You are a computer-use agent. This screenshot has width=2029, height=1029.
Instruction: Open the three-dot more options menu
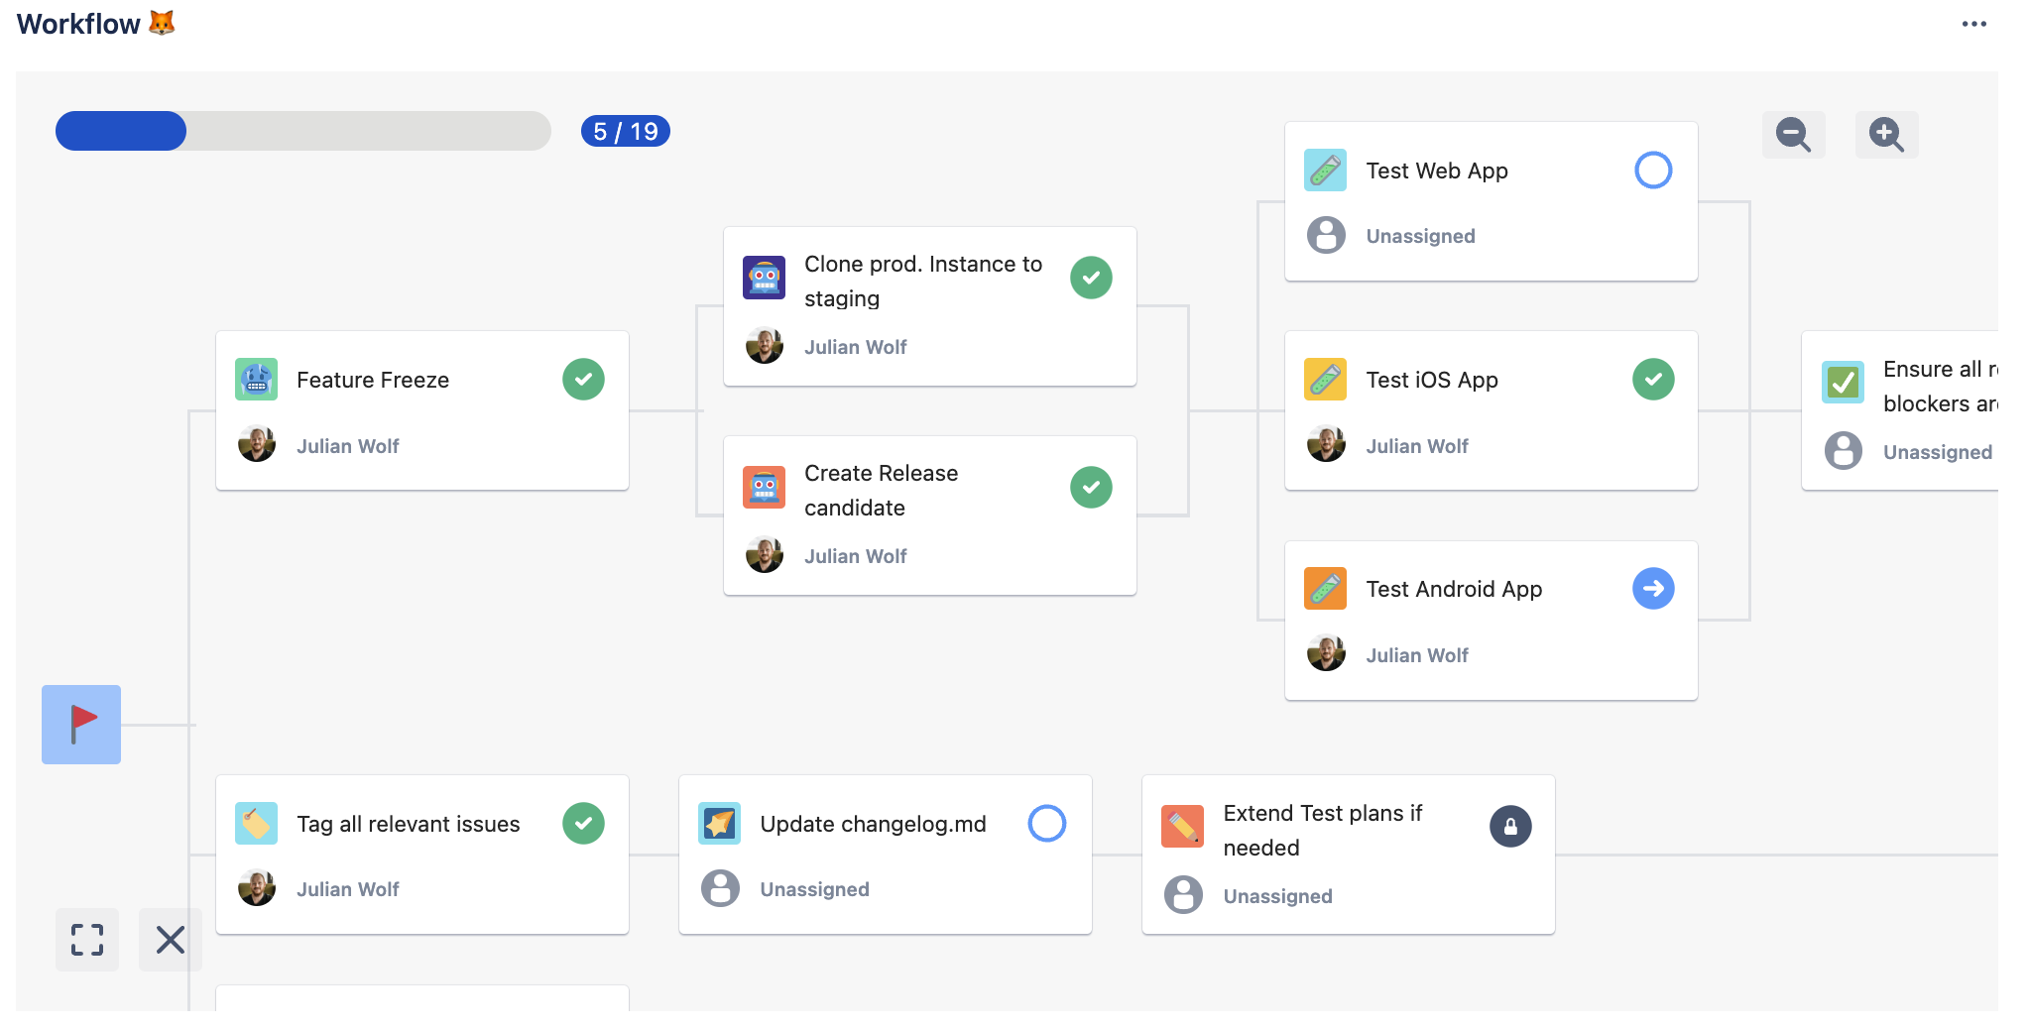pos(1973,24)
